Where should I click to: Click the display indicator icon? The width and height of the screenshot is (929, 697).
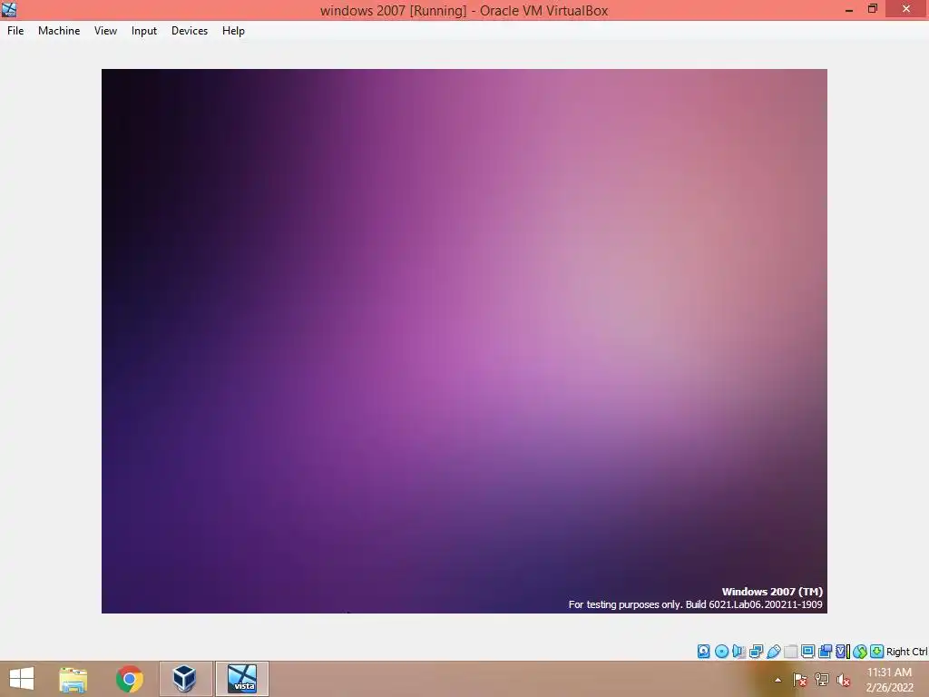[807, 652]
